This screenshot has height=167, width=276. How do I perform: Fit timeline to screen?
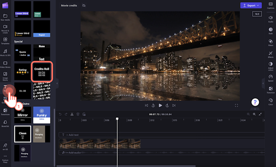(x=260, y=114)
